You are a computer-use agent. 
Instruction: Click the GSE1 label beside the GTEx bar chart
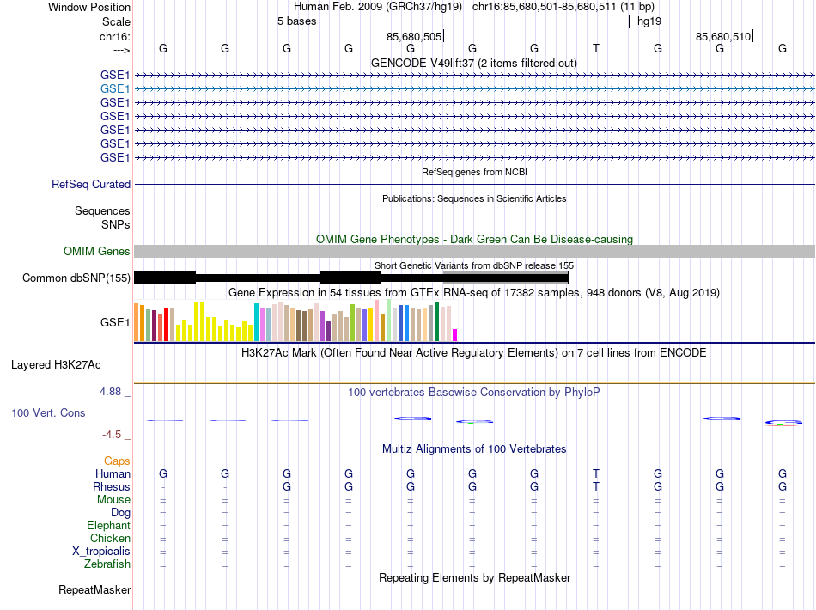pos(115,323)
